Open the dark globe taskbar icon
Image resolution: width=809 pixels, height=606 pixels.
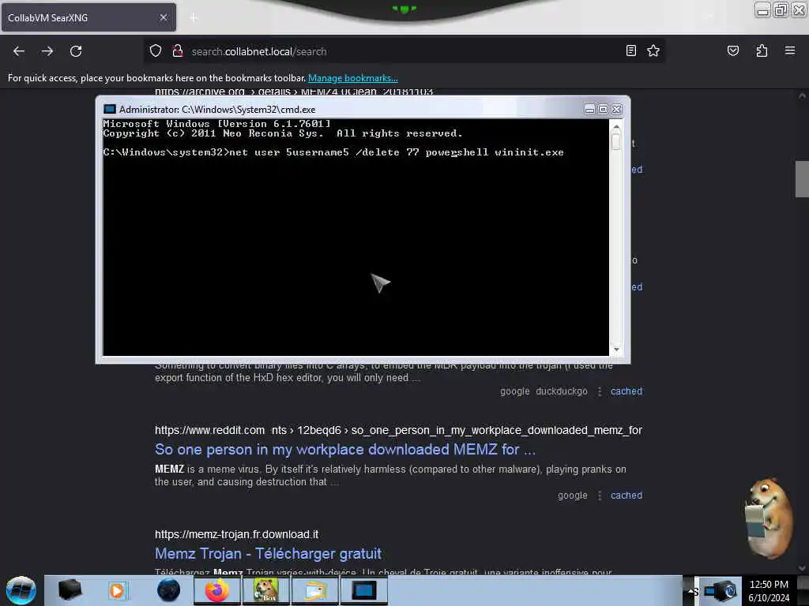tap(168, 590)
